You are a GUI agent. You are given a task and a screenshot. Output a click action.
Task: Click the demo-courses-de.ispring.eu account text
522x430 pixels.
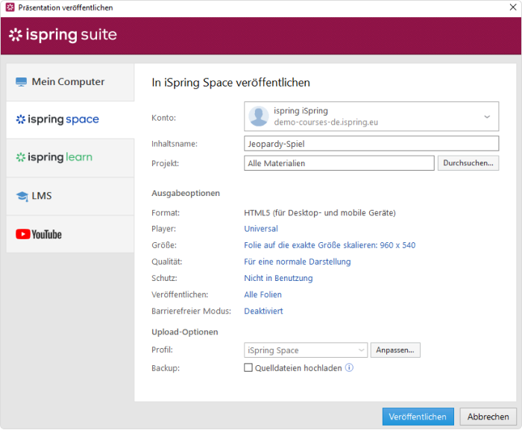pos(326,122)
